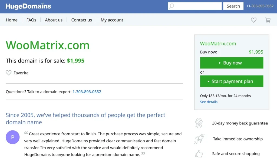
Task: Navigate to Contact us
Action: 81,20
